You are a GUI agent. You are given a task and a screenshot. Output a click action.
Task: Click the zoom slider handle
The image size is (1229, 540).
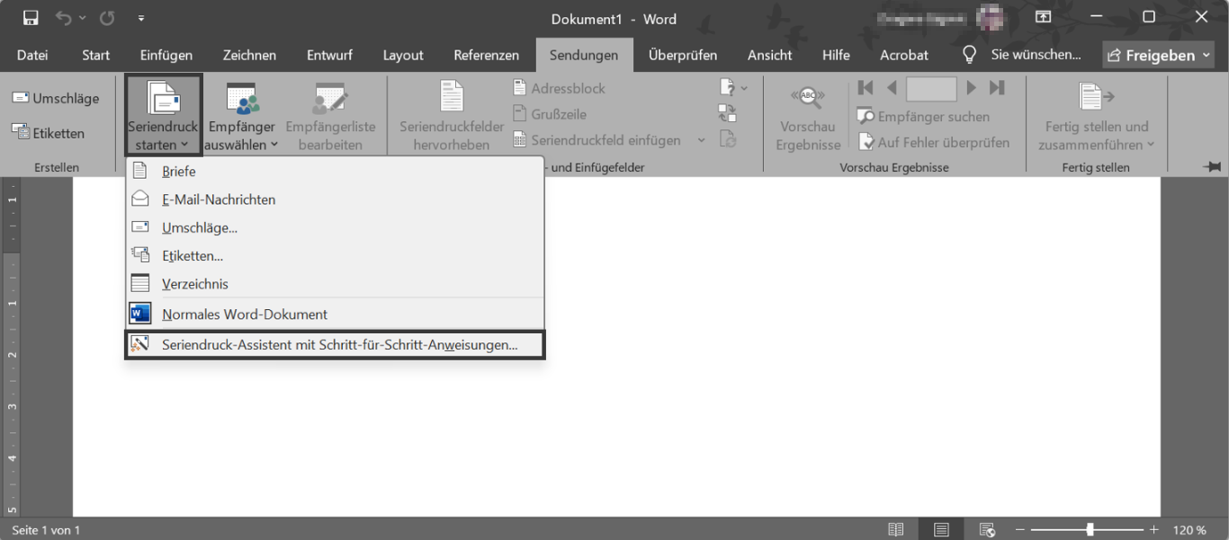click(x=1090, y=530)
